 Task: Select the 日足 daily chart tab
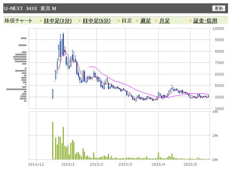coord(127,21)
